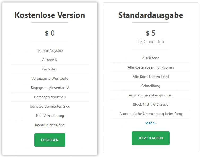Click Verbesserte Wurfweite in the list
Image resolution: width=200 pixels, height=157 pixels.
click(50, 78)
